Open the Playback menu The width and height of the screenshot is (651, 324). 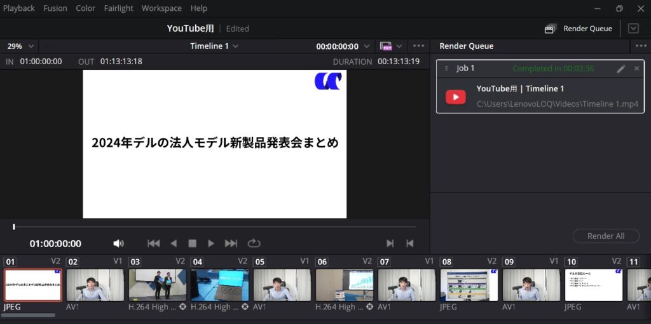point(18,8)
